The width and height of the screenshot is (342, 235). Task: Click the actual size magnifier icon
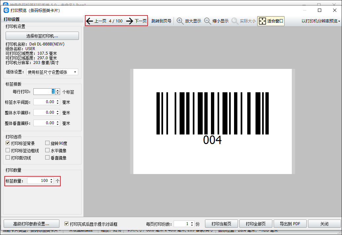coord(235,21)
